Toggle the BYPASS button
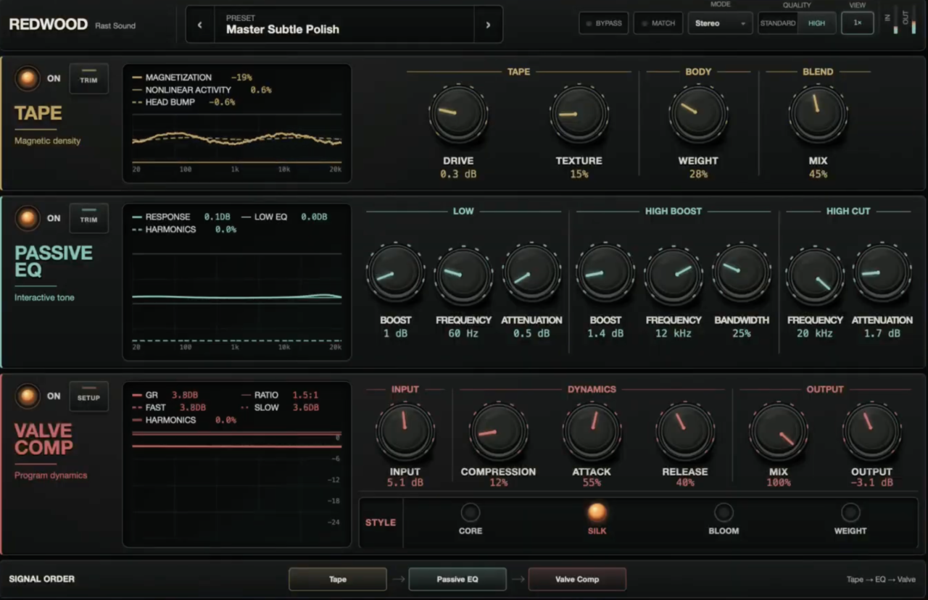The width and height of the screenshot is (928, 600). 604,23
